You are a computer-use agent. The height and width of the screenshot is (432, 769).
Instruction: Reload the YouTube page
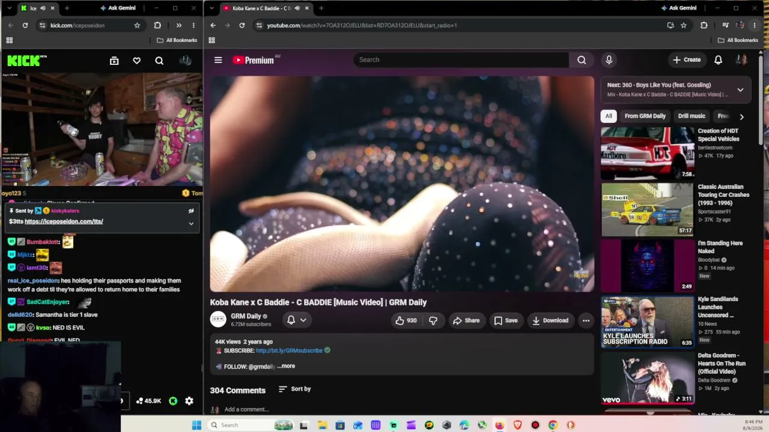242,25
